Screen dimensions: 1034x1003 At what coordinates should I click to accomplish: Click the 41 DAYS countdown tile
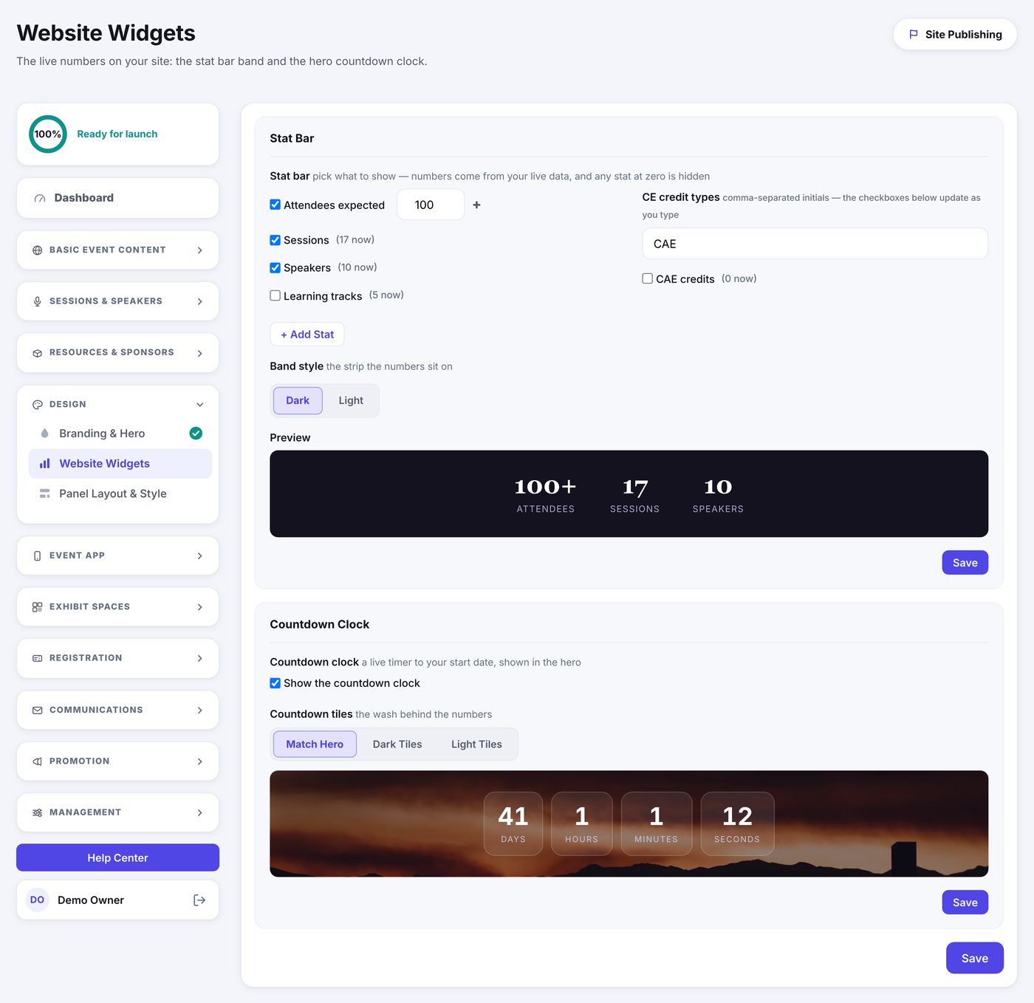coord(513,824)
